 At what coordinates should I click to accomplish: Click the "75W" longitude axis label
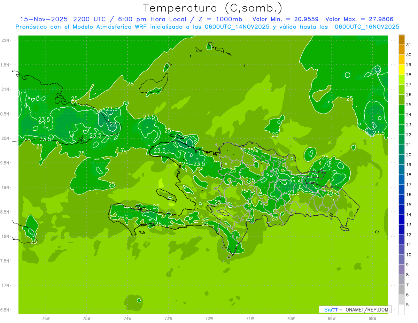tap(87, 318)
